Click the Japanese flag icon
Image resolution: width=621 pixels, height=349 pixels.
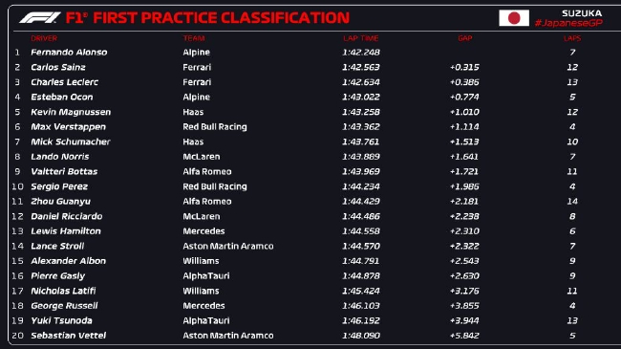point(514,18)
